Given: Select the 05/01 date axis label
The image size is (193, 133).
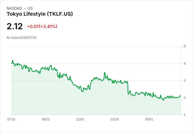Looking at the screenshot, I should (149, 119).
